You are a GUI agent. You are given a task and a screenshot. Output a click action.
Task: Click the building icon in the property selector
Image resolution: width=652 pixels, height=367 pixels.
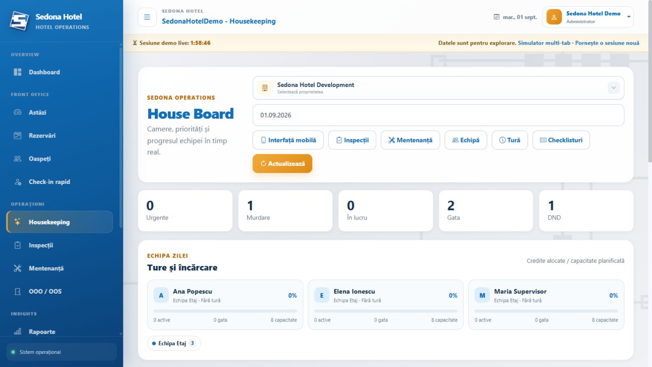tap(265, 88)
